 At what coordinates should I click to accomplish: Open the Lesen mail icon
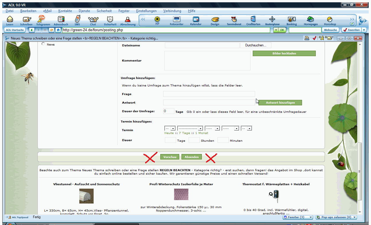(x=10, y=19)
